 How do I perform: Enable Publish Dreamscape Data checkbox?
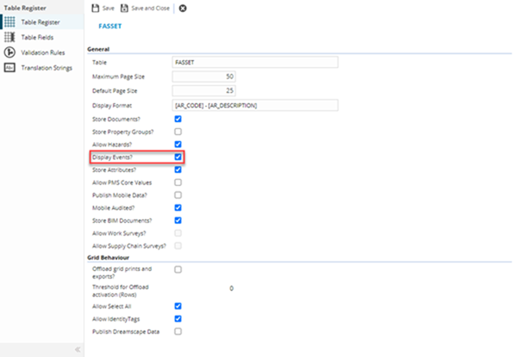coord(178,330)
